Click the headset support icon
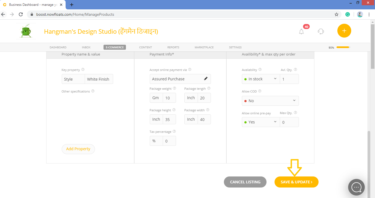This screenshot has height=198, width=375. tap(320, 31)
